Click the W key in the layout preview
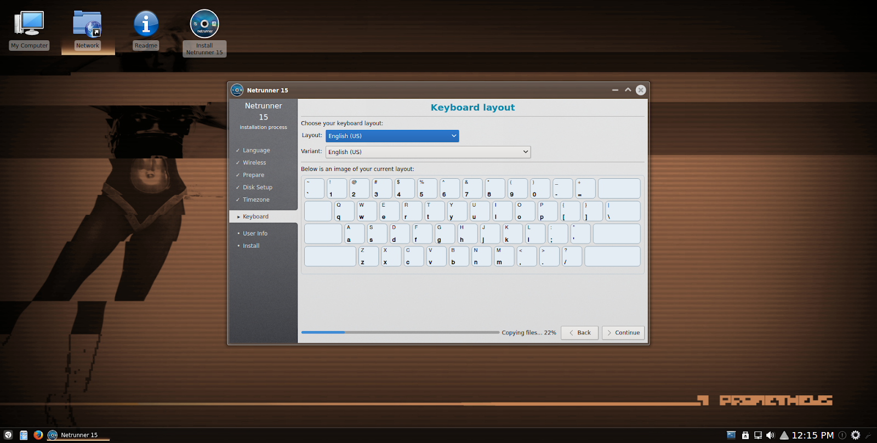 pyautogui.click(x=367, y=211)
